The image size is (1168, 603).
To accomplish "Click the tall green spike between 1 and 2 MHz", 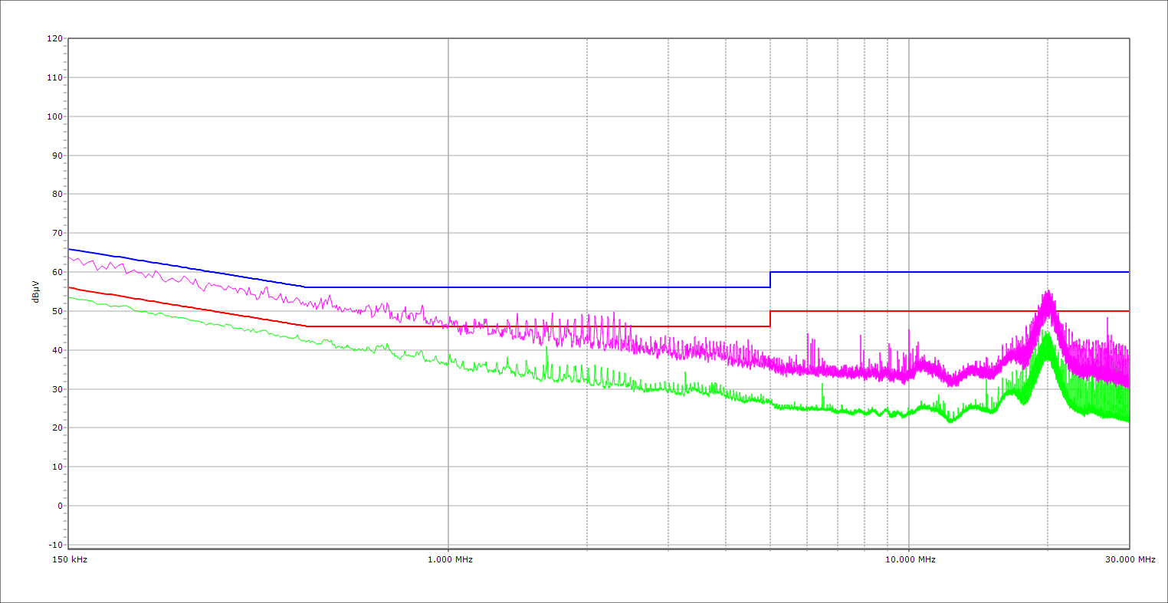I will (x=546, y=351).
